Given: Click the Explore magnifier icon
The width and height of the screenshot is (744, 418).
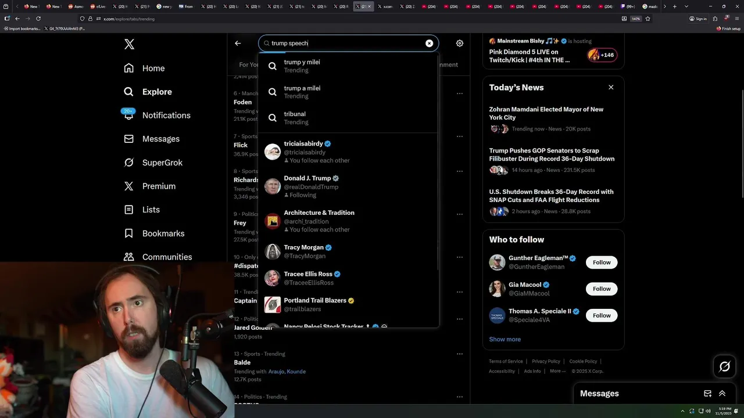Looking at the screenshot, I should pyautogui.click(x=129, y=92).
